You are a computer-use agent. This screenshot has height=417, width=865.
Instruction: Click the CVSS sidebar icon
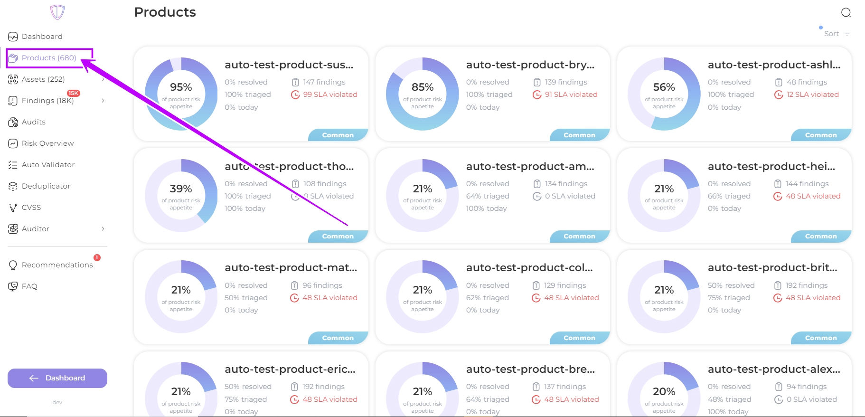(13, 208)
